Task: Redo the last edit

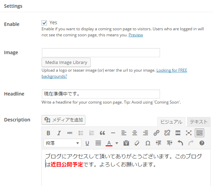Action: point(191,143)
